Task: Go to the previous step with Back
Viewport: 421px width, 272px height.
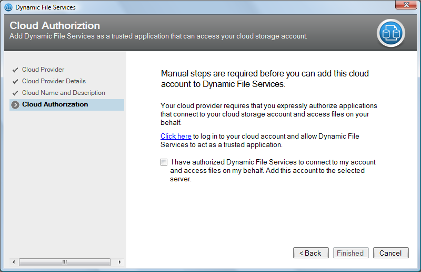Action: (310, 253)
